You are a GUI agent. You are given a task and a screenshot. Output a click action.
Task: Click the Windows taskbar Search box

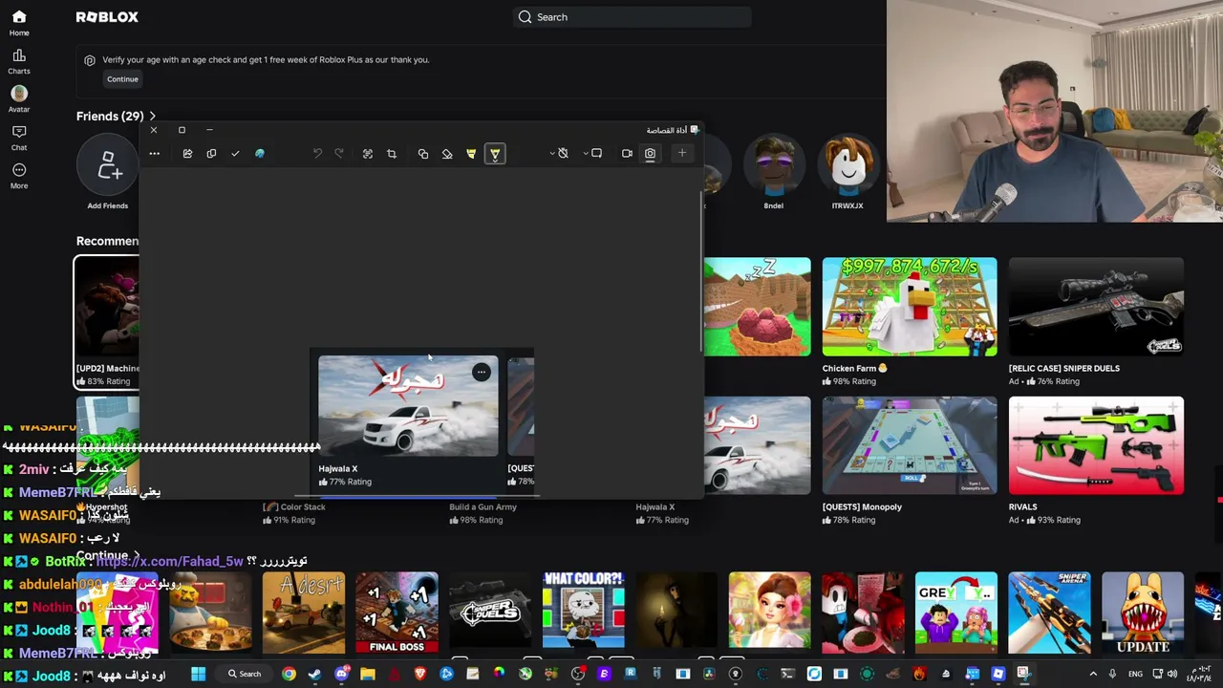pyautogui.click(x=245, y=675)
